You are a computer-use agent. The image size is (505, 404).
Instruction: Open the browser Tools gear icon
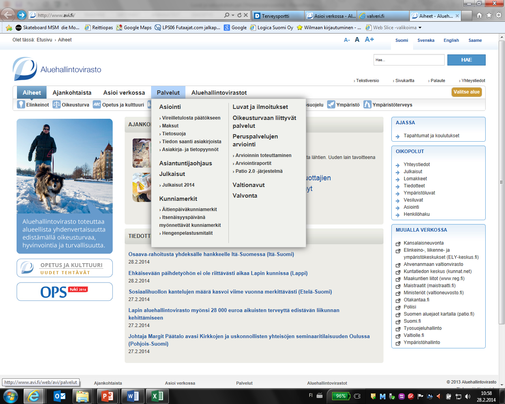tap(499, 15)
